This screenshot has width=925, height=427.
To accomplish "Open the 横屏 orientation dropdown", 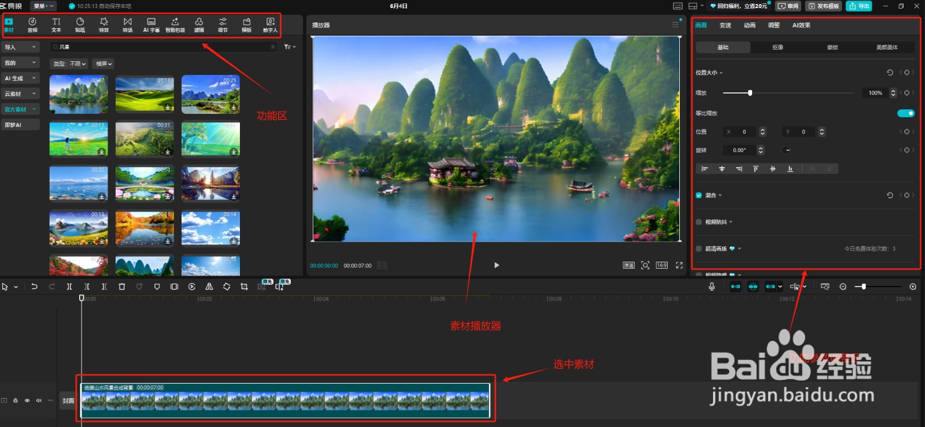I will coord(103,64).
